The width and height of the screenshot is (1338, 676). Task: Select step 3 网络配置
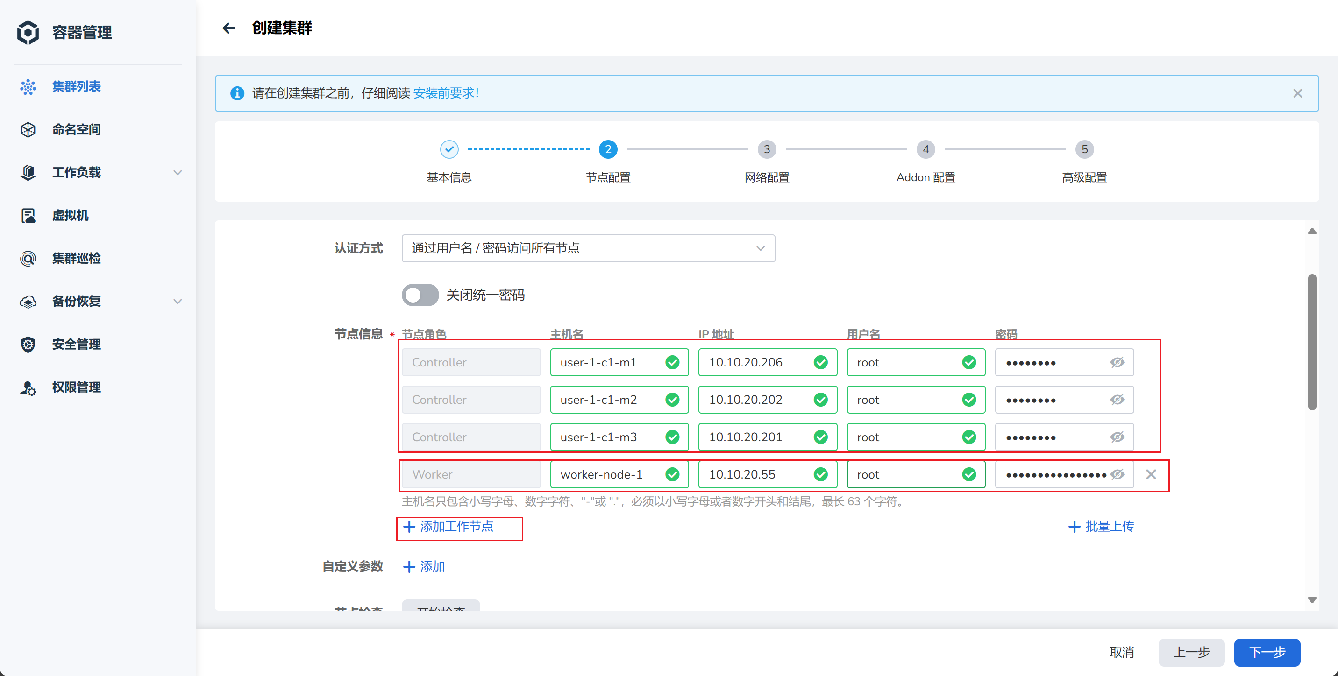pyautogui.click(x=767, y=149)
